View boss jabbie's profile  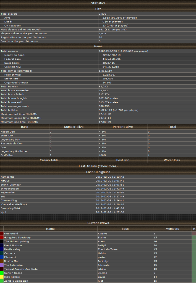(x=102, y=269)
